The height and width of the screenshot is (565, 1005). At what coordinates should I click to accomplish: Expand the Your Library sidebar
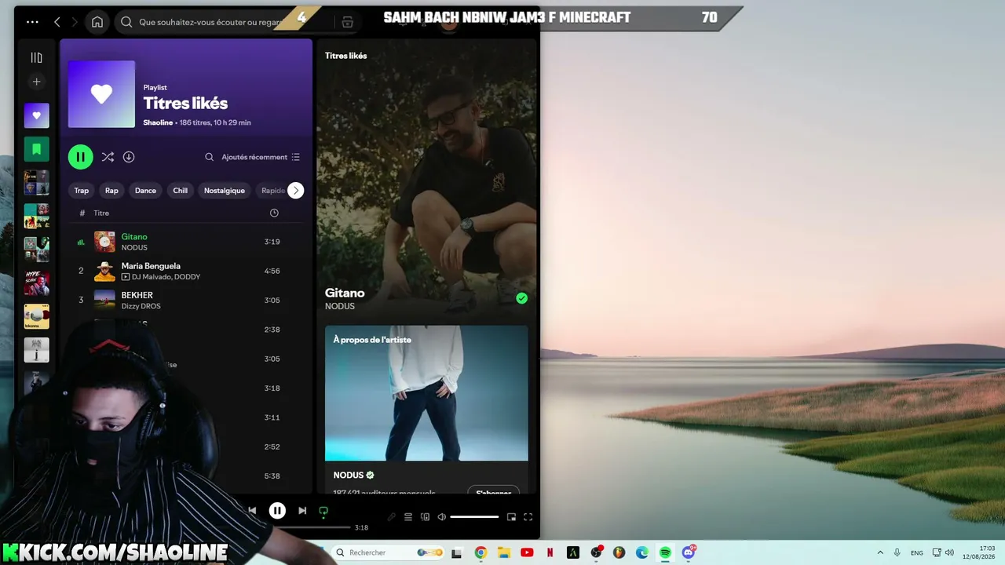tap(36, 57)
